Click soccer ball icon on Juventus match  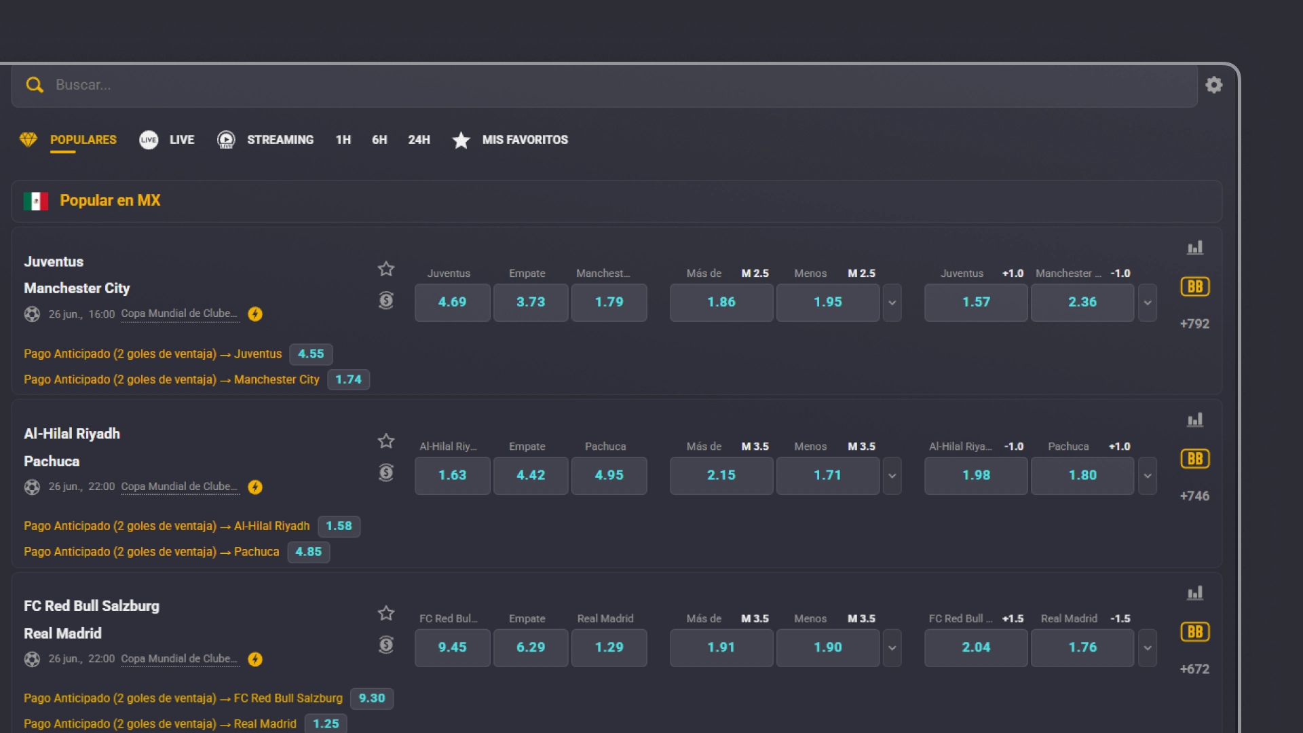pyautogui.click(x=32, y=314)
